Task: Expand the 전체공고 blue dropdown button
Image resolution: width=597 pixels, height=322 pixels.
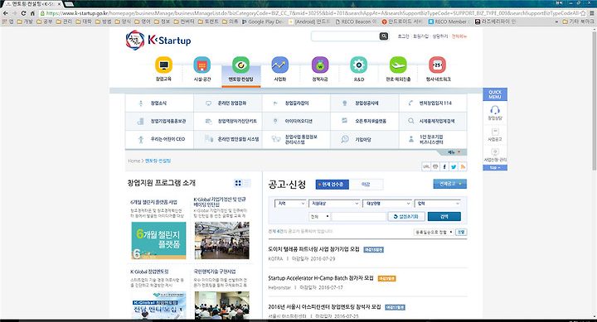Action: point(449,184)
